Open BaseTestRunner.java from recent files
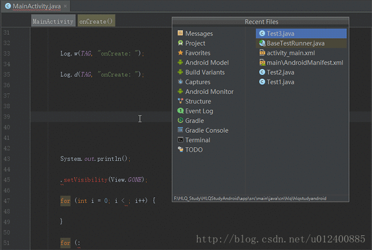This screenshot has width=372, height=250. (x=301, y=43)
